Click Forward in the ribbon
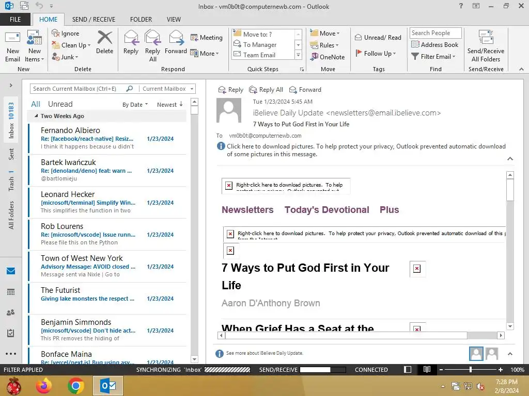 (176, 43)
